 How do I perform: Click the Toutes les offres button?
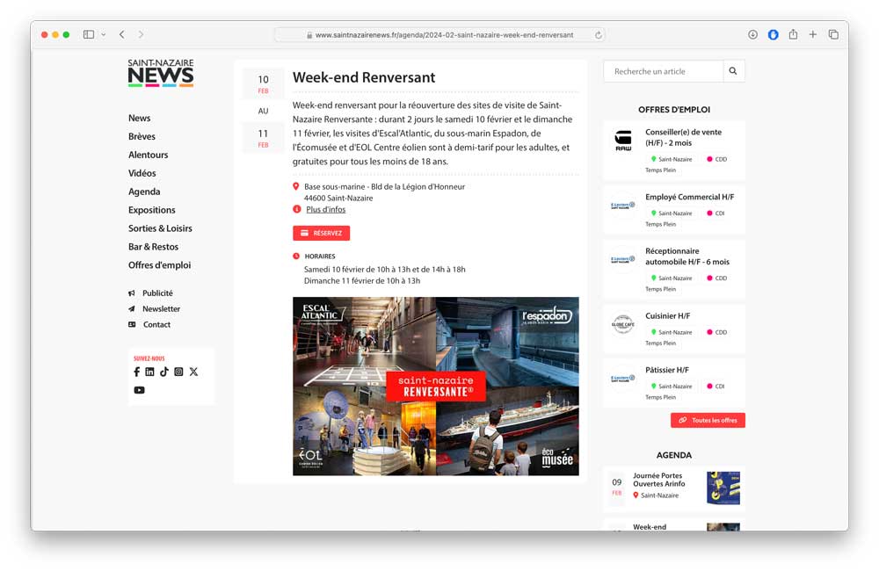pos(708,421)
